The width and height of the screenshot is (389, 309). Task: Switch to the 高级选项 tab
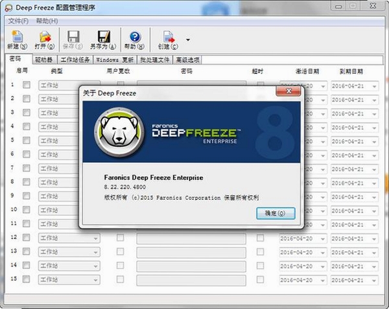[x=187, y=60]
